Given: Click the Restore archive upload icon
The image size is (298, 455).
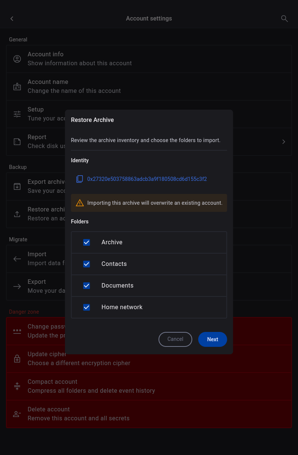Looking at the screenshot, I should [x=17, y=214].
